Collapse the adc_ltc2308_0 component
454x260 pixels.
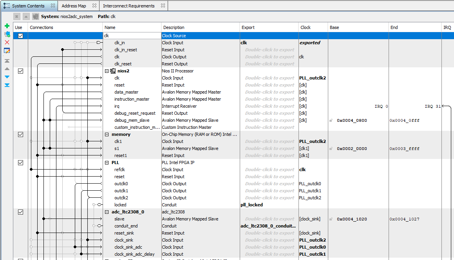107,212
